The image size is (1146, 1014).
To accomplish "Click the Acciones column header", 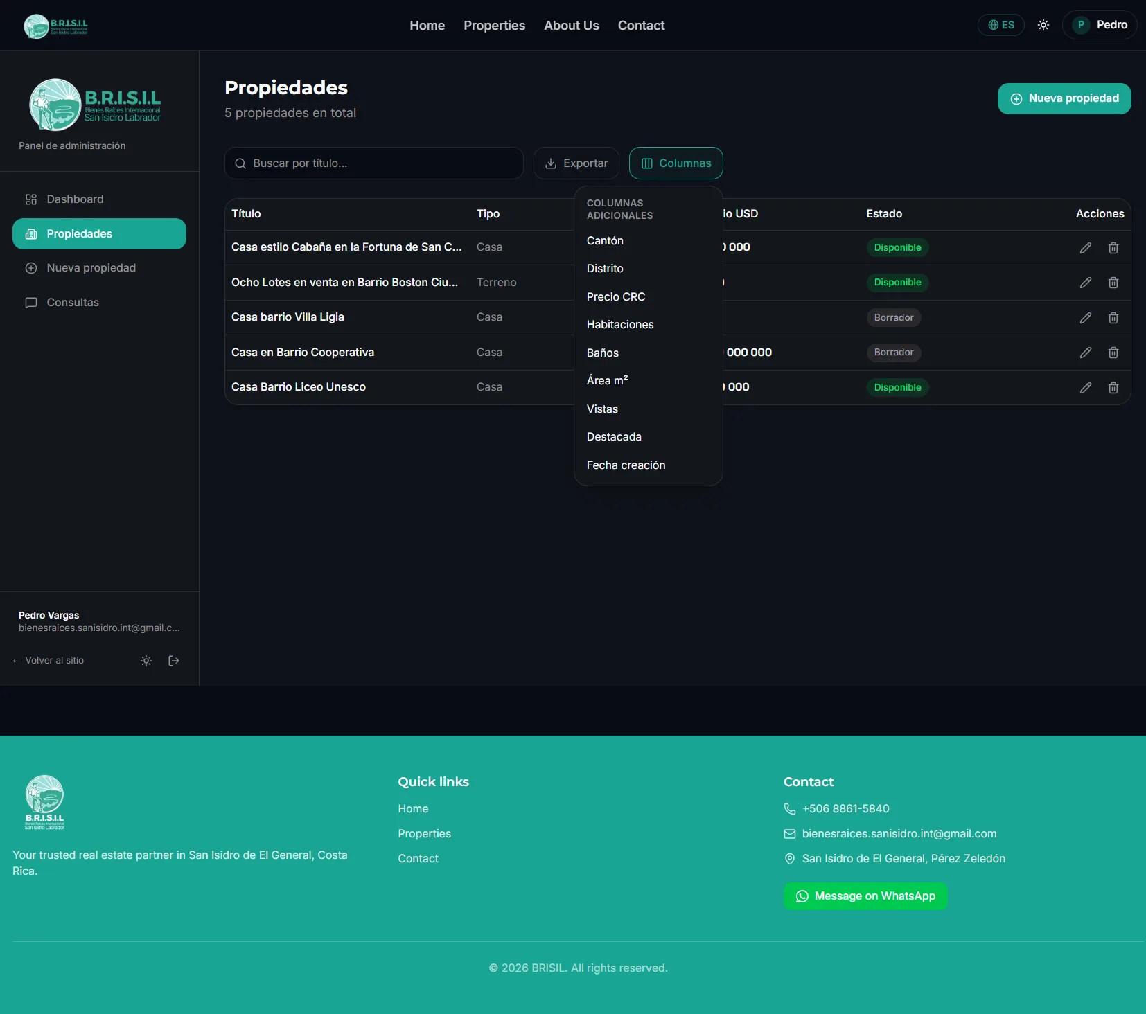I will [x=1100, y=214].
